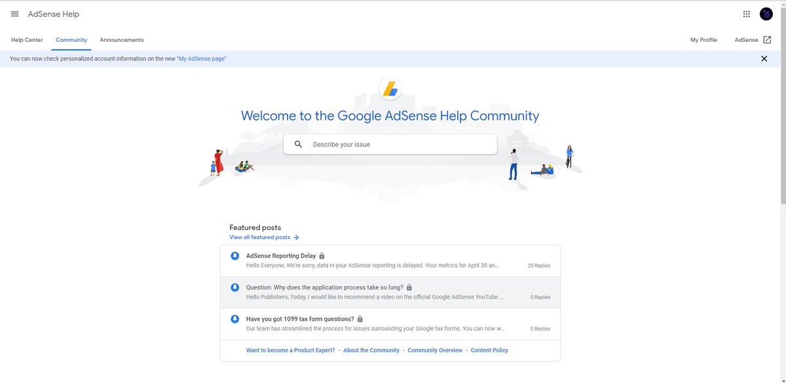Image resolution: width=786 pixels, height=383 pixels.
Task: Click preview text starting "Our team has streamlined"
Action: [x=375, y=329]
